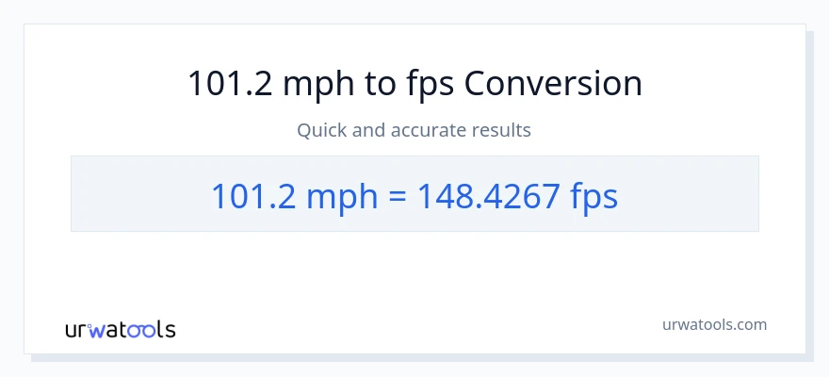Image resolution: width=829 pixels, height=377 pixels.
Task: Click the '101.2 mph to fps Conversion' heading
Action: pyautogui.click(x=414, y=84)
